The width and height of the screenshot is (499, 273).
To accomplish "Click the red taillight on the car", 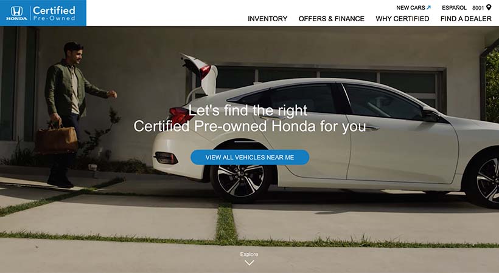I will (180, 115).
